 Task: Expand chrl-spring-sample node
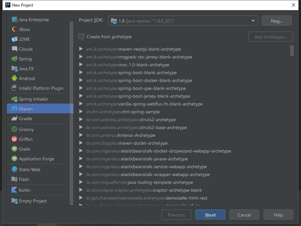(x=81, y=112)
